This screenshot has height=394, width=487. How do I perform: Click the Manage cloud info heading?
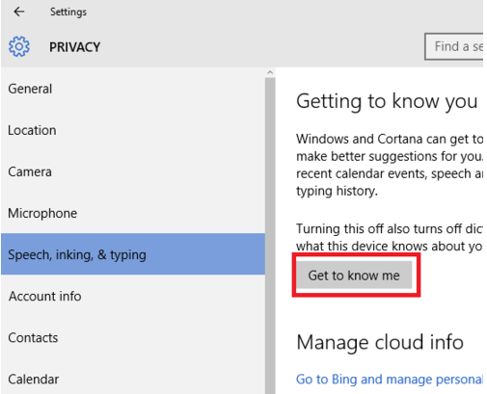click(x=380, y=342)
